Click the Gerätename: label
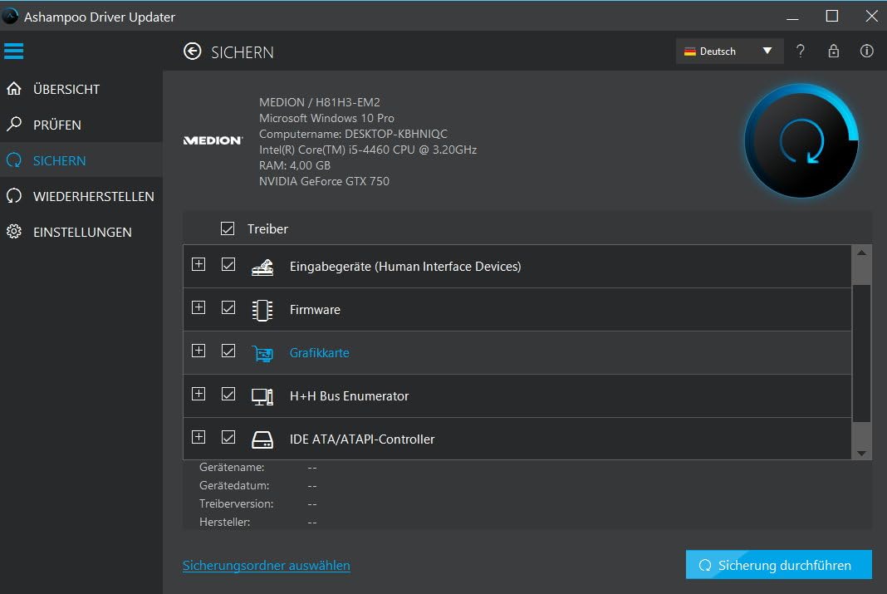The height and width of the screenshot is (594, 887). pyautogui.click(x=232, y=467)
